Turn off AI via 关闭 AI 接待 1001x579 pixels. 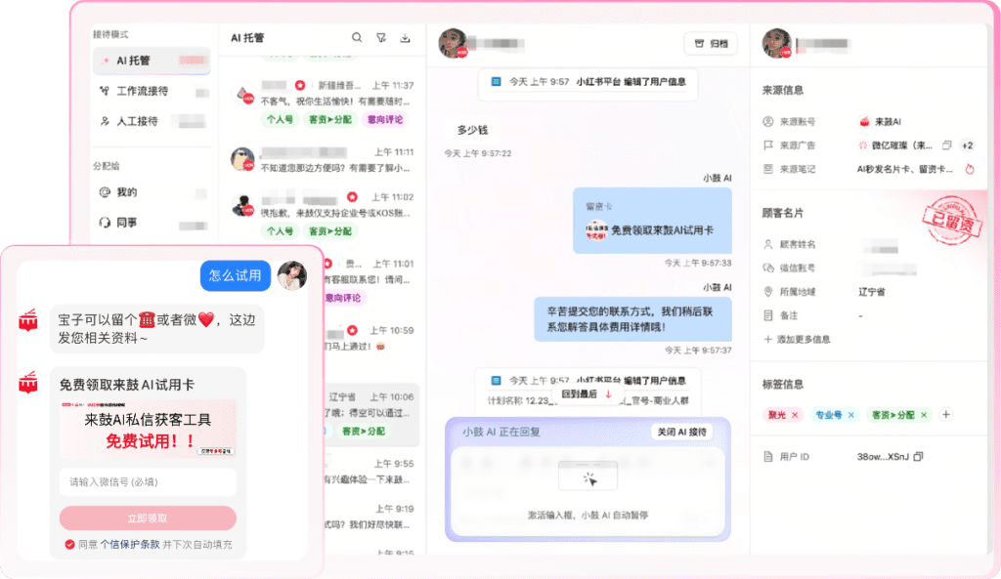click(x=681, y=432)
